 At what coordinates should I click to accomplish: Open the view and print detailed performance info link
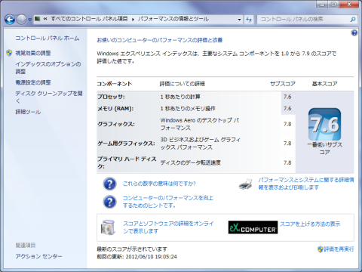tap(306, 184)
